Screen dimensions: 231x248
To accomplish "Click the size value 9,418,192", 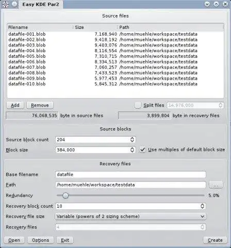I will (x=106, y=40).
